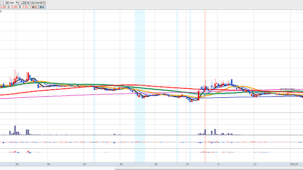Open the calendar picker beside the date
This screenshot has width=303, height=170.
tap(44, 3)
